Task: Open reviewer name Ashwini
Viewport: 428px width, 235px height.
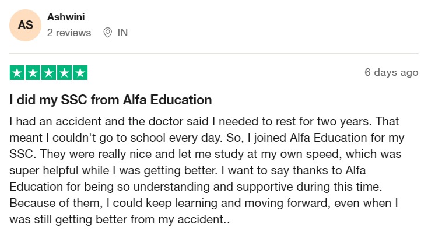Action: coord(66,17)
